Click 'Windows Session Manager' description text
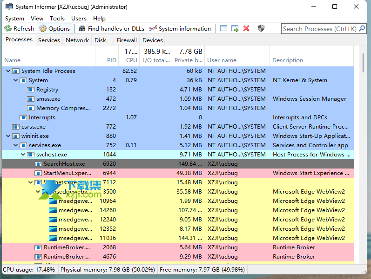 coord(309,99)
